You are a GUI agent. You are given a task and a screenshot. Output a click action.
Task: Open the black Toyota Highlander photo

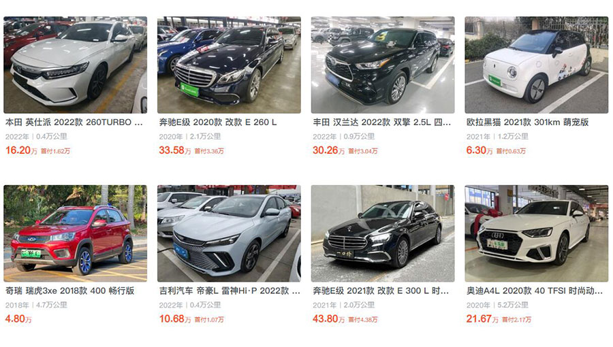383,65
